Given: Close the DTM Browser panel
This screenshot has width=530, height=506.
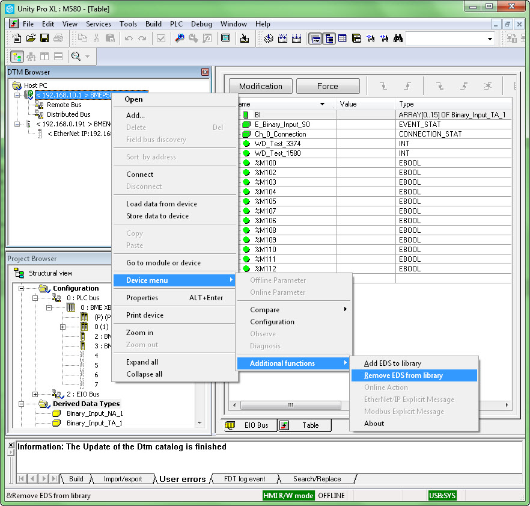Looking at the screenshot, I should (205, 72).
